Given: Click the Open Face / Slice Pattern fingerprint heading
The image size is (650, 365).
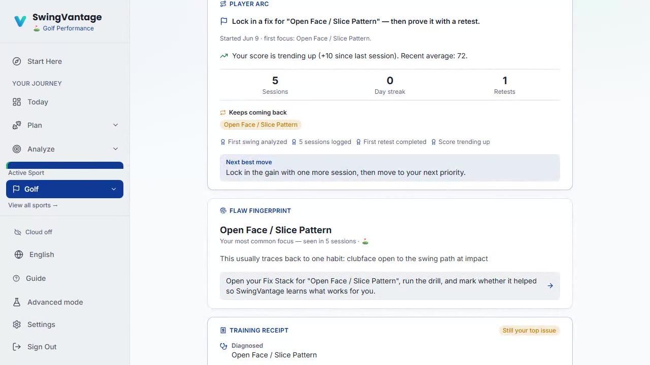Looking at the screenshot, I should [x=276, y=230].
